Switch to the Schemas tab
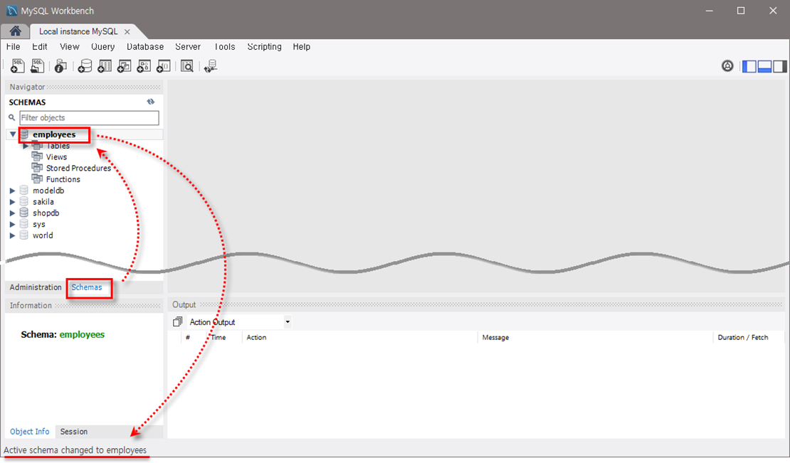 pyautogui.click(x=87, y=287)
